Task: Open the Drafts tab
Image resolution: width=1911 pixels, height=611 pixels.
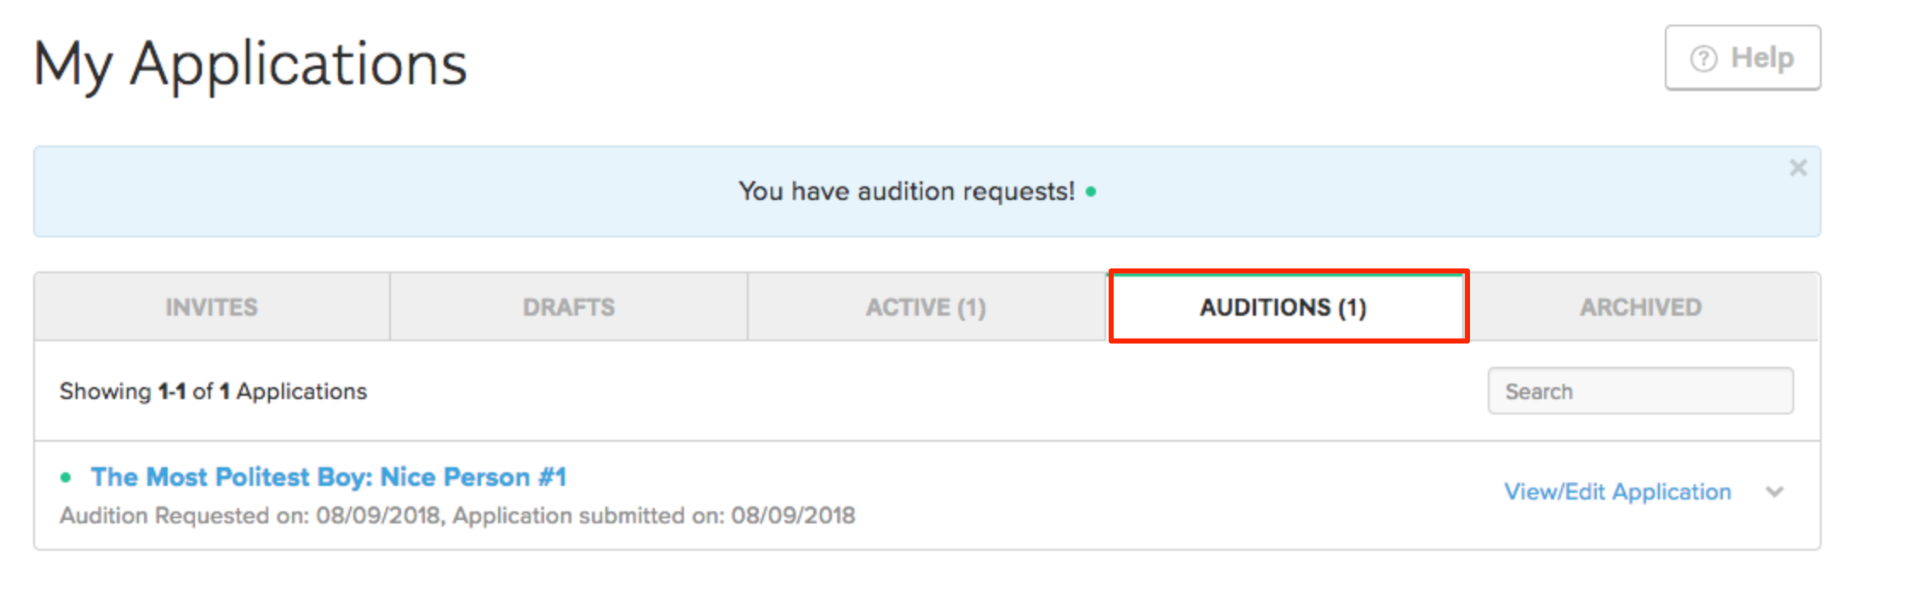Action: 568,307
